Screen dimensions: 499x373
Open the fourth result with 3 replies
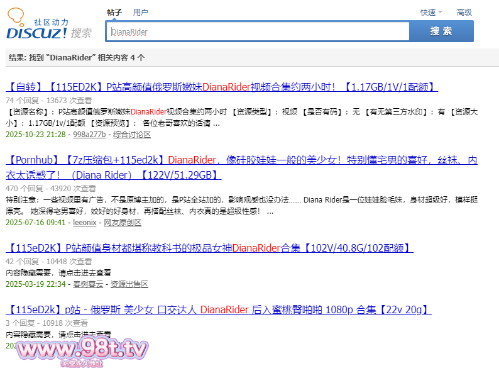pyautogui.click(x=219, y=309)
